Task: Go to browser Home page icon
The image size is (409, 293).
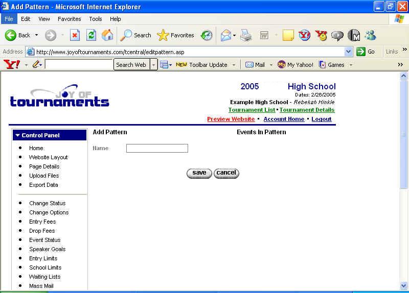Action: click(107, 35)
